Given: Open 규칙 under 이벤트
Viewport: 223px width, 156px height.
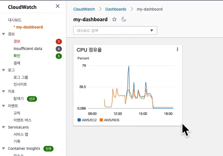Looking at the screenshot, I should pyautogui.click(x=17, y=113).
